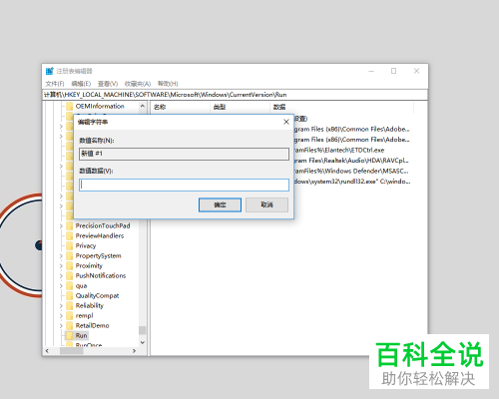499x399 pixels.
Task: Select the Reliability tree item
Action: tap(89, 305)
